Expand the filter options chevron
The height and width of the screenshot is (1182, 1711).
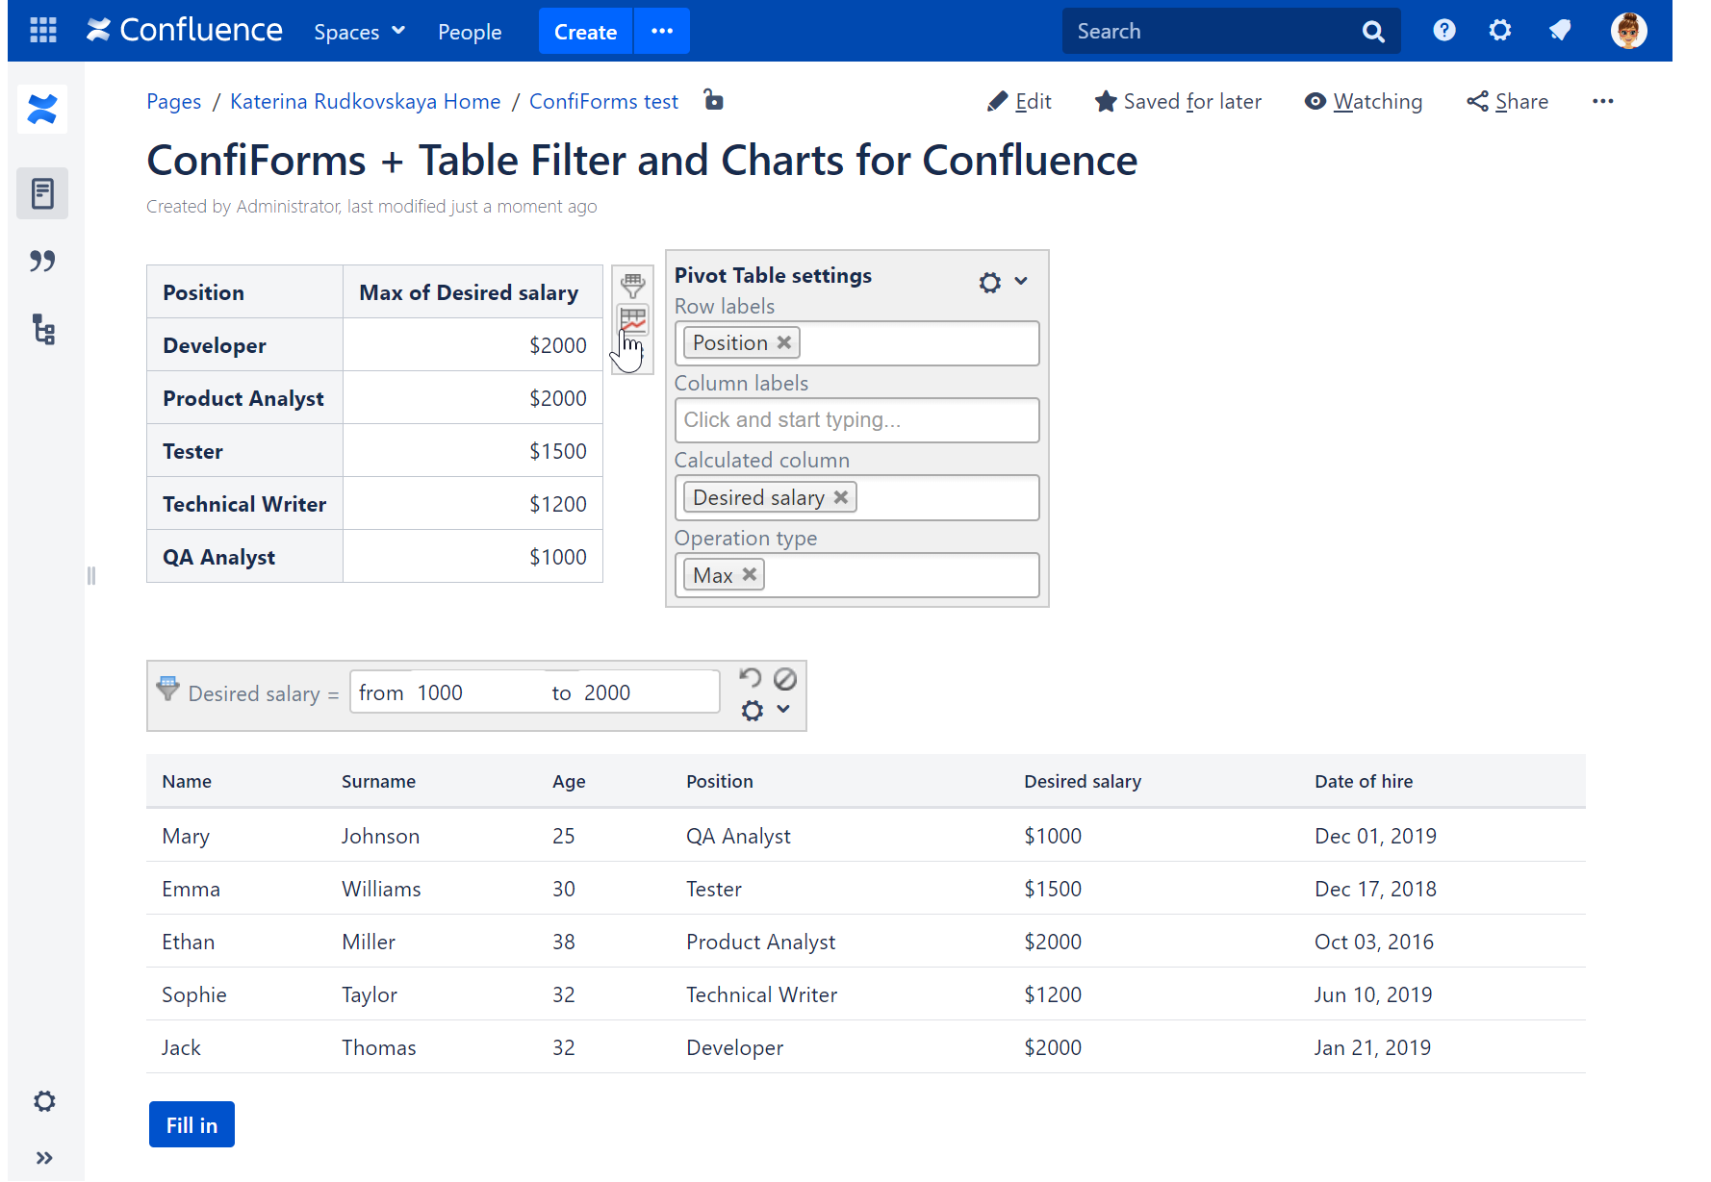pos(783,710)
